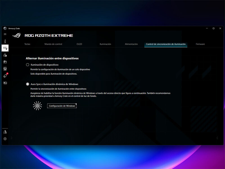
Task: Maximize the Armoury Crate window
Action: click(213, 28)
